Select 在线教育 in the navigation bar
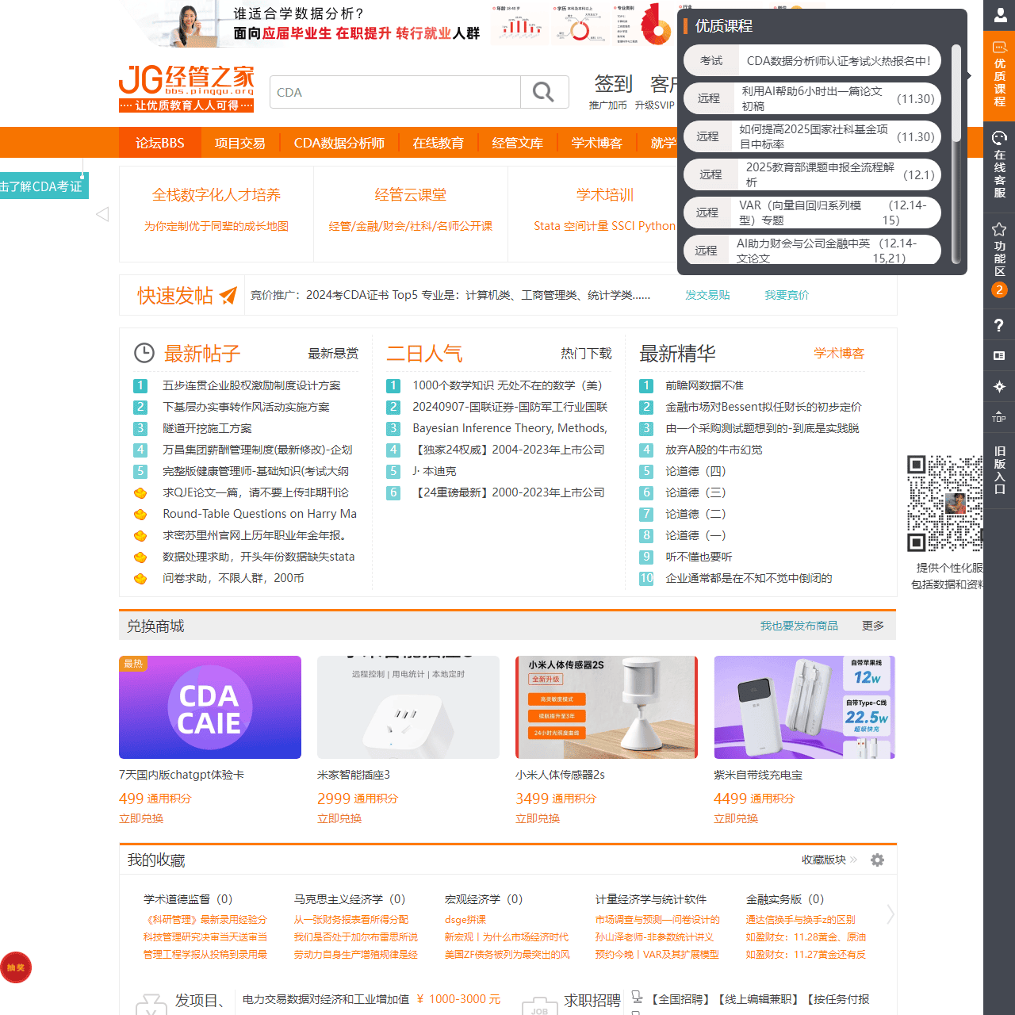The width and height of the screenshot is (1015, 1015). click(438, 143)
